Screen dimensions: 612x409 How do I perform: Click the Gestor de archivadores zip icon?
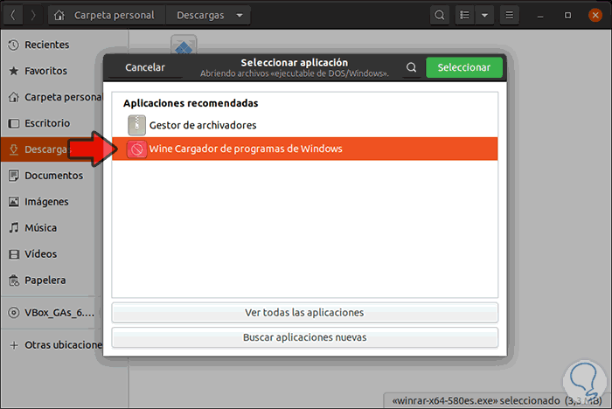coord(136,125)
